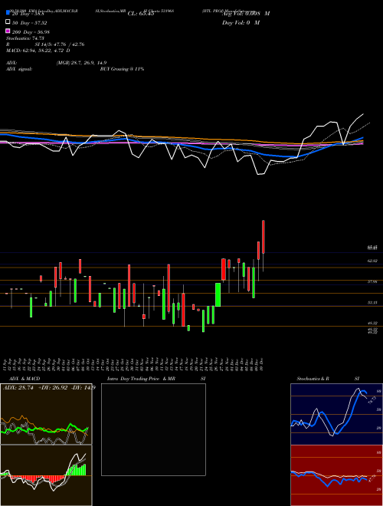
Task: Click the 'CL: 65.45' closing price text
Action: [x=141, y=14]
